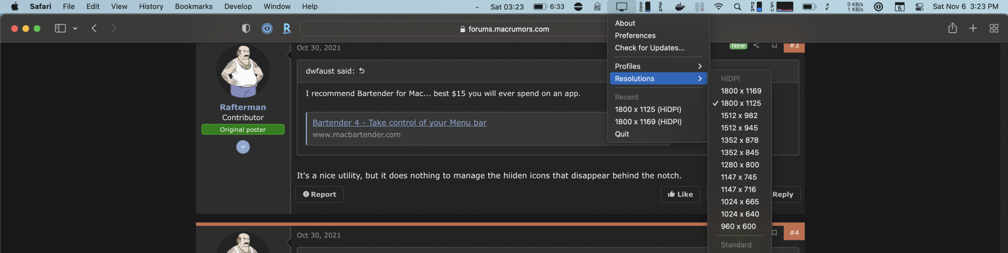Toggle Safari sidebar button
This screenshot has width=1008, height=253.
pos(60,28)
